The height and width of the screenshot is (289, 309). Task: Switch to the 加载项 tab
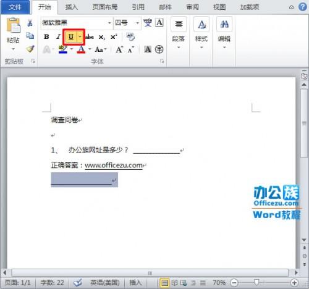pos(250,7)
